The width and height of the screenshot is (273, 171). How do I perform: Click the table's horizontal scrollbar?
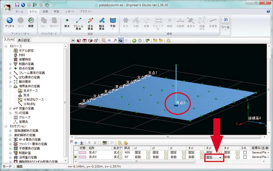click(137, 161)
